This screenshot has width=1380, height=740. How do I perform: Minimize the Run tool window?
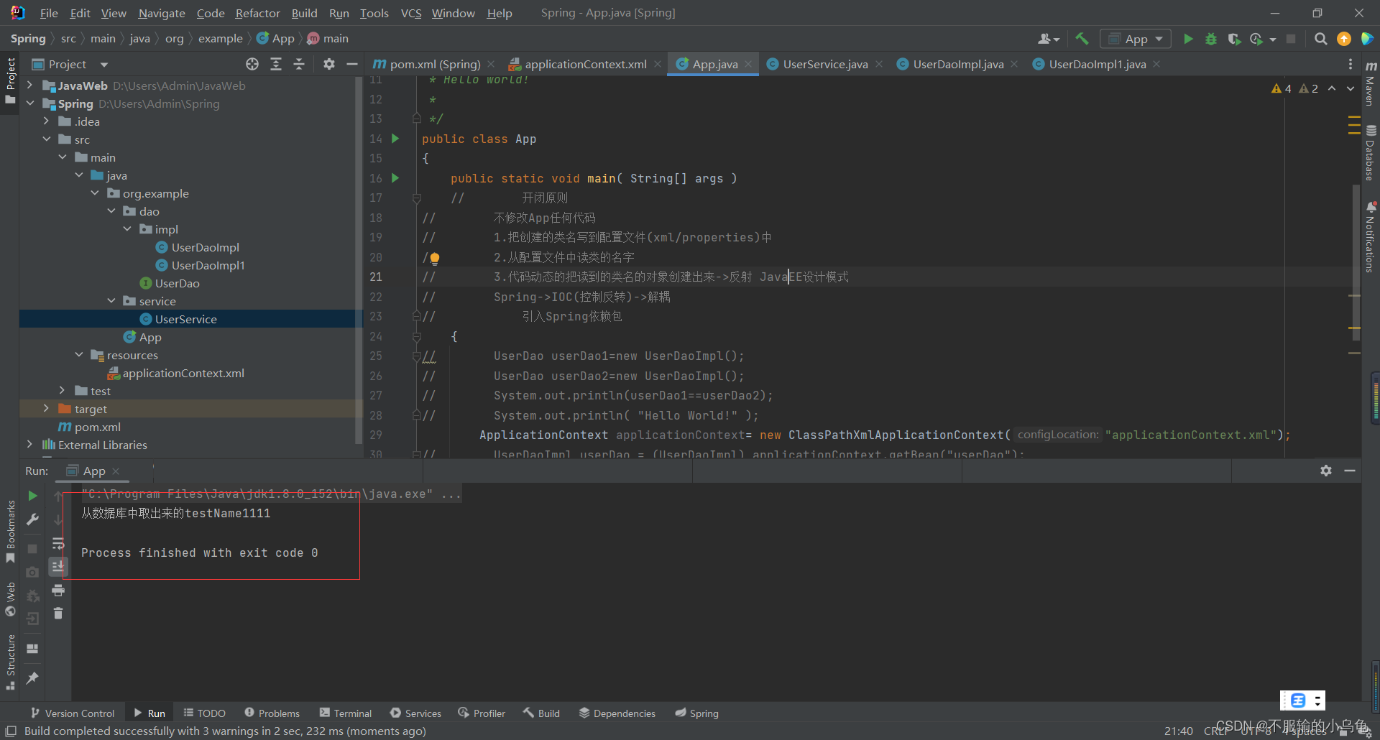point(1350,471)
